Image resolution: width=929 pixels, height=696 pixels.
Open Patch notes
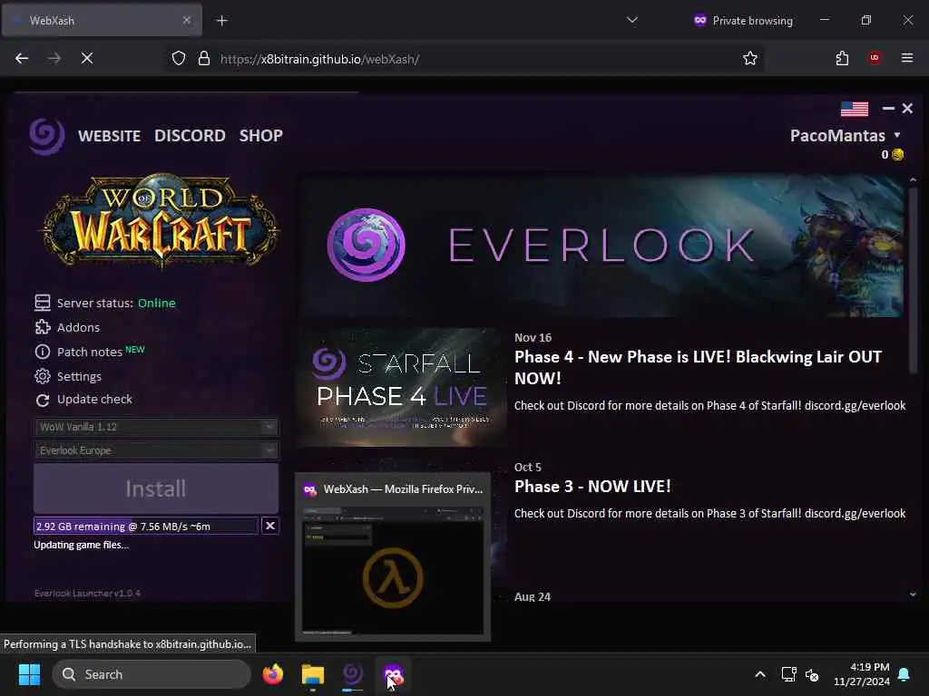point(90,352)
